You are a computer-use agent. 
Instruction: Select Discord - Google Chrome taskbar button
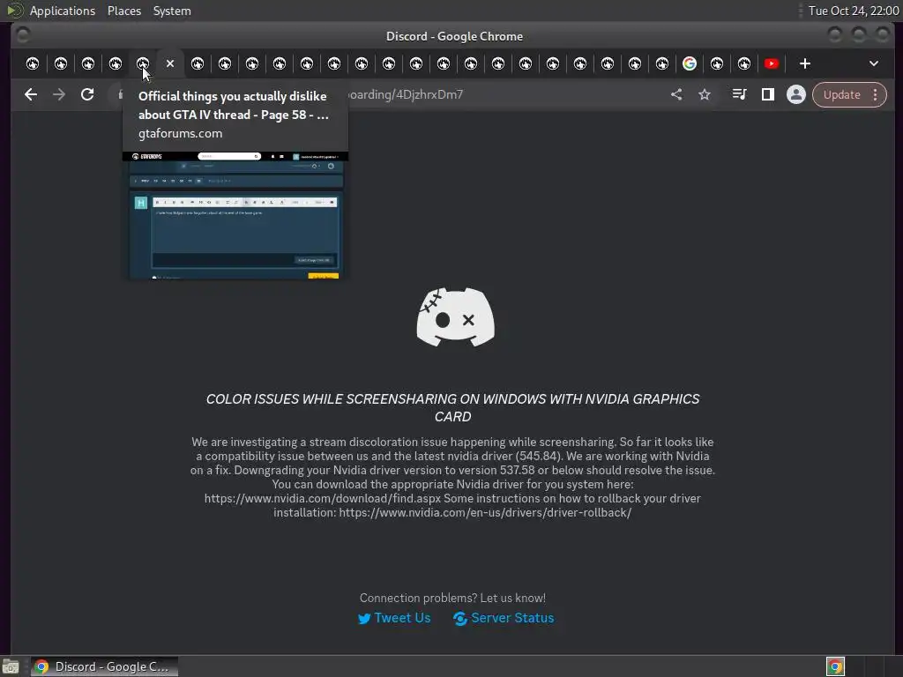[104, 666]
